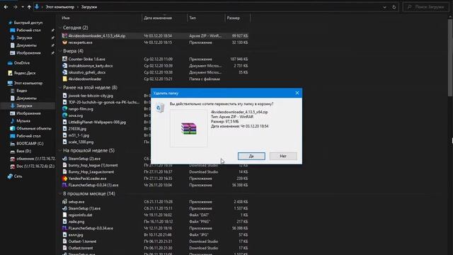This screenshot has width=453, height=255.
Task: Open Видео under Этот компьютер
Action: coord(21,91)
